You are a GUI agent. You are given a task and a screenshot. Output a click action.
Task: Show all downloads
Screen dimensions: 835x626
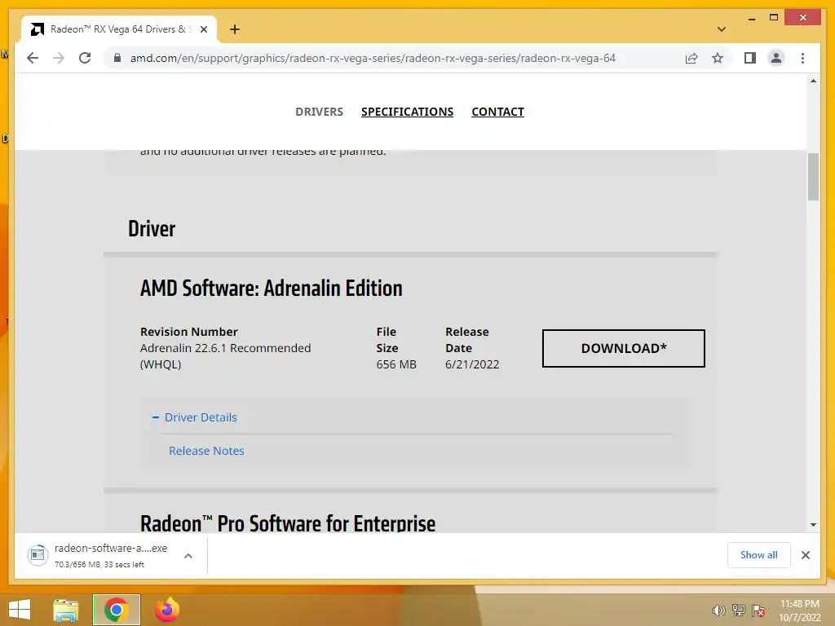(758, 554)
